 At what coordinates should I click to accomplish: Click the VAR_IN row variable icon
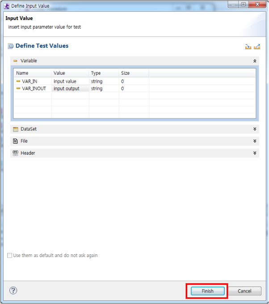pyautogui.click(x=18, y=81)
